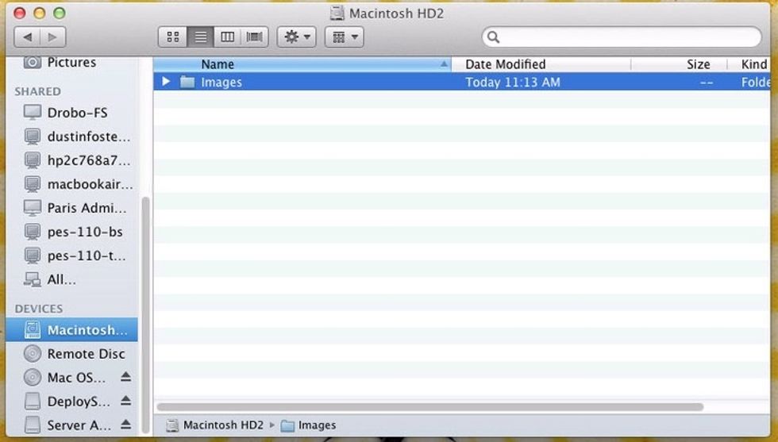Open the Arrange items dropdown
The height and width of the screenshot is (442, 778).
[344, 37]
